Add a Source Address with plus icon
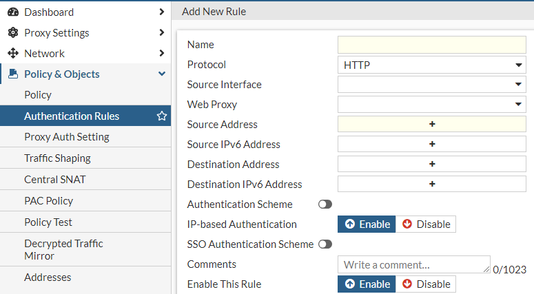The height and width of the screenshot is (294, 534). coord(432,125)
